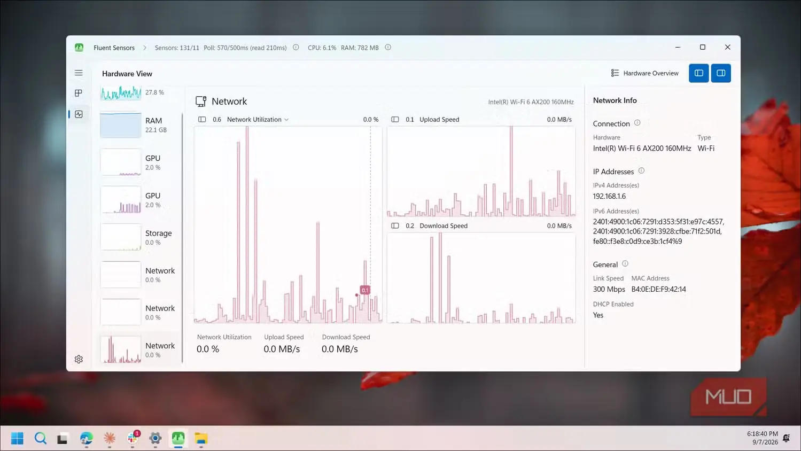Select the 27.8 % CPU entry in hardware list
This screenshot has width=801, height=451.
point(141,93)
